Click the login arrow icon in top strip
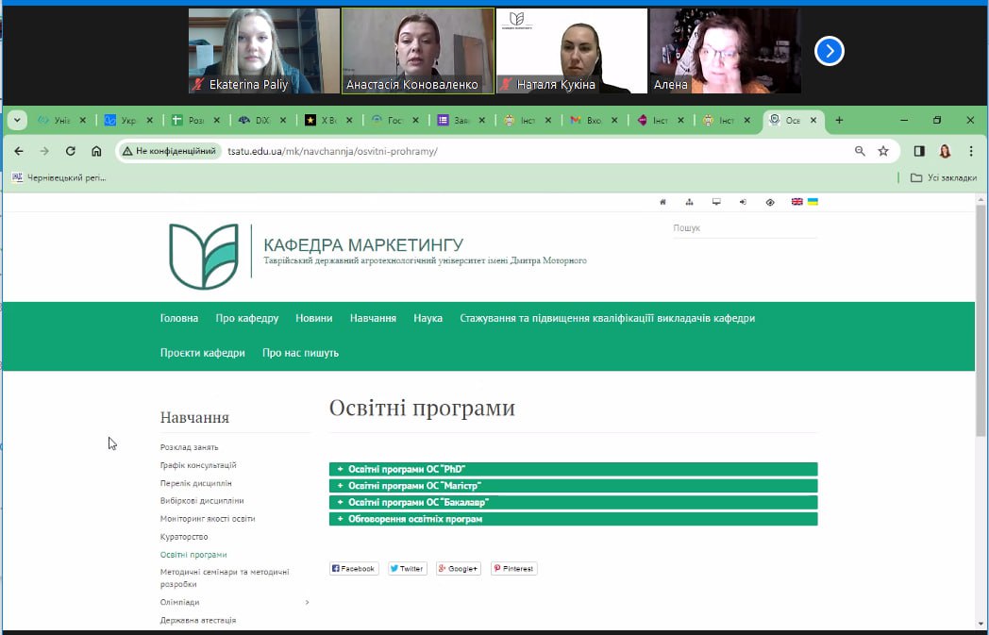Screen dimensions: 989x635 point(743,202)
